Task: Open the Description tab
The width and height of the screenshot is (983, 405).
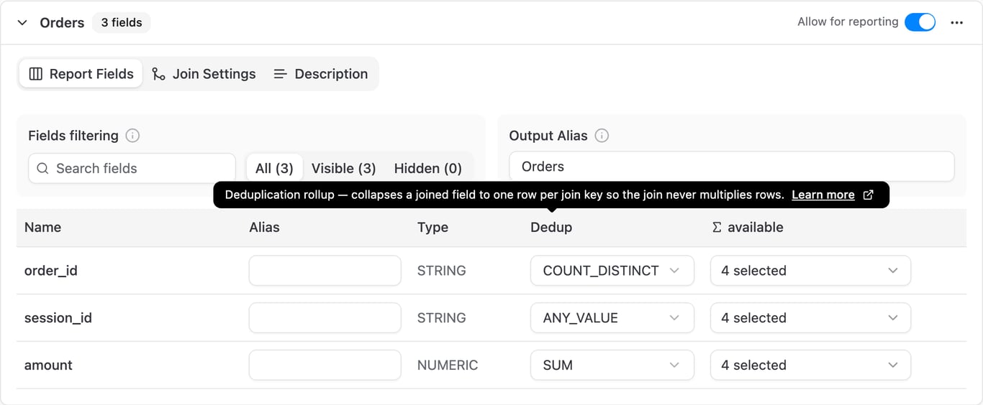Action: (x=321, y=74)
